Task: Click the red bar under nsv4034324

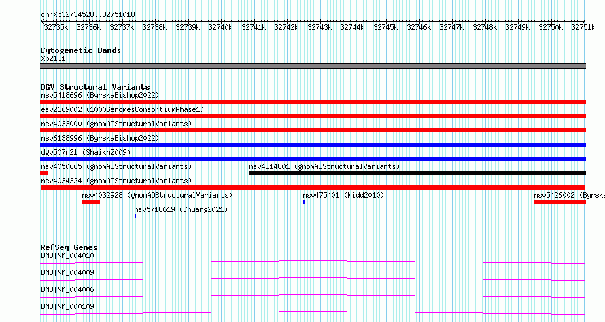Action: 313,187
